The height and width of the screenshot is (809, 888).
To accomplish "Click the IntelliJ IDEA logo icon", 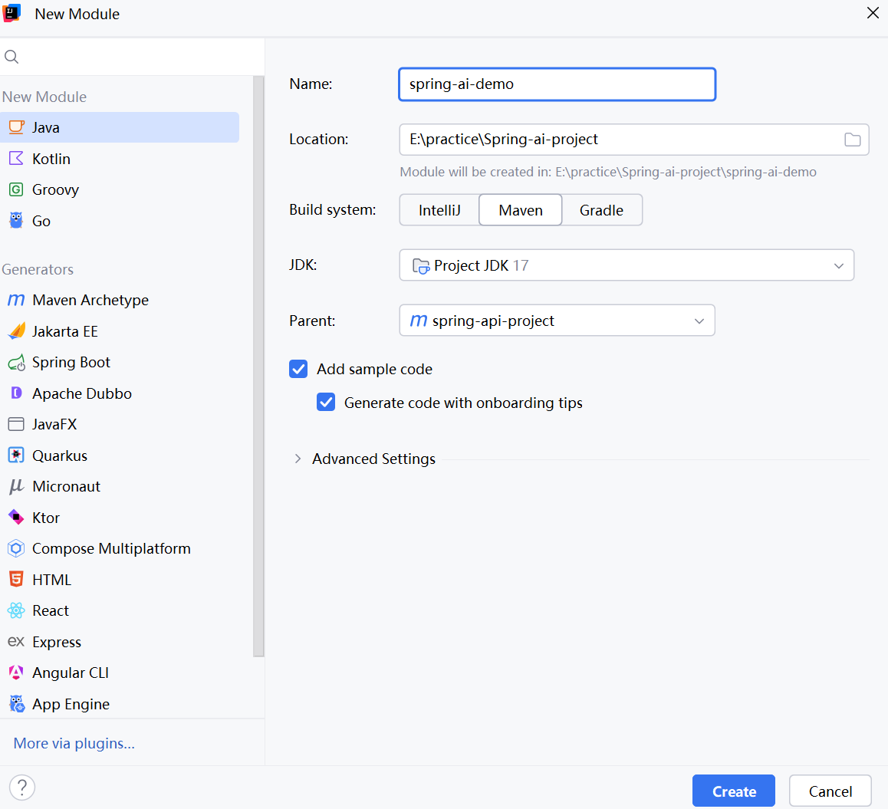I will (12, 13).
